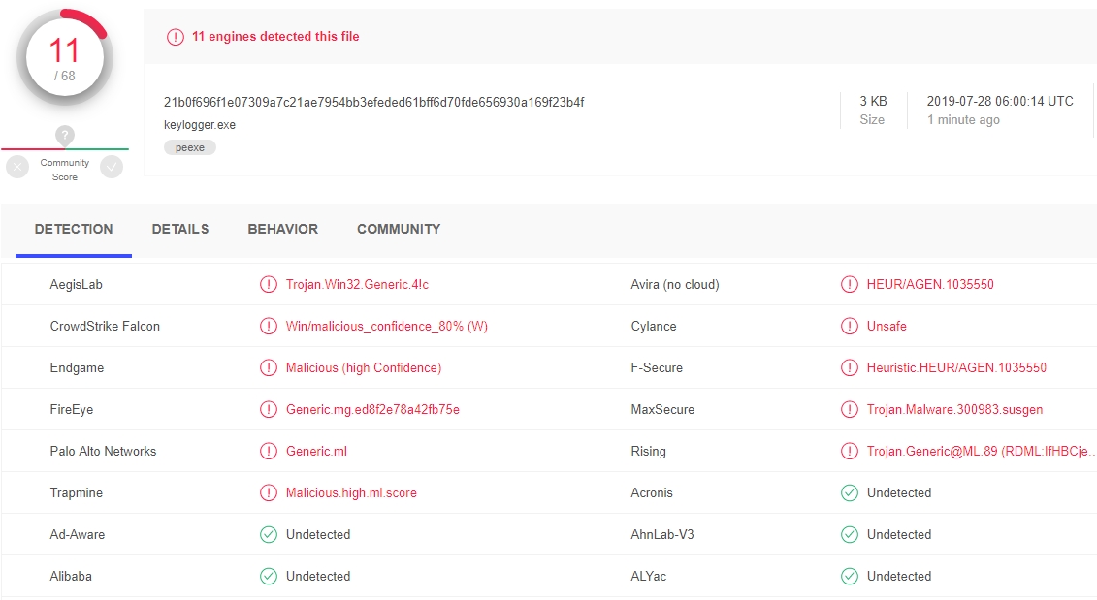
Task: Switch to the DETAILS tab
Action: 180,230
